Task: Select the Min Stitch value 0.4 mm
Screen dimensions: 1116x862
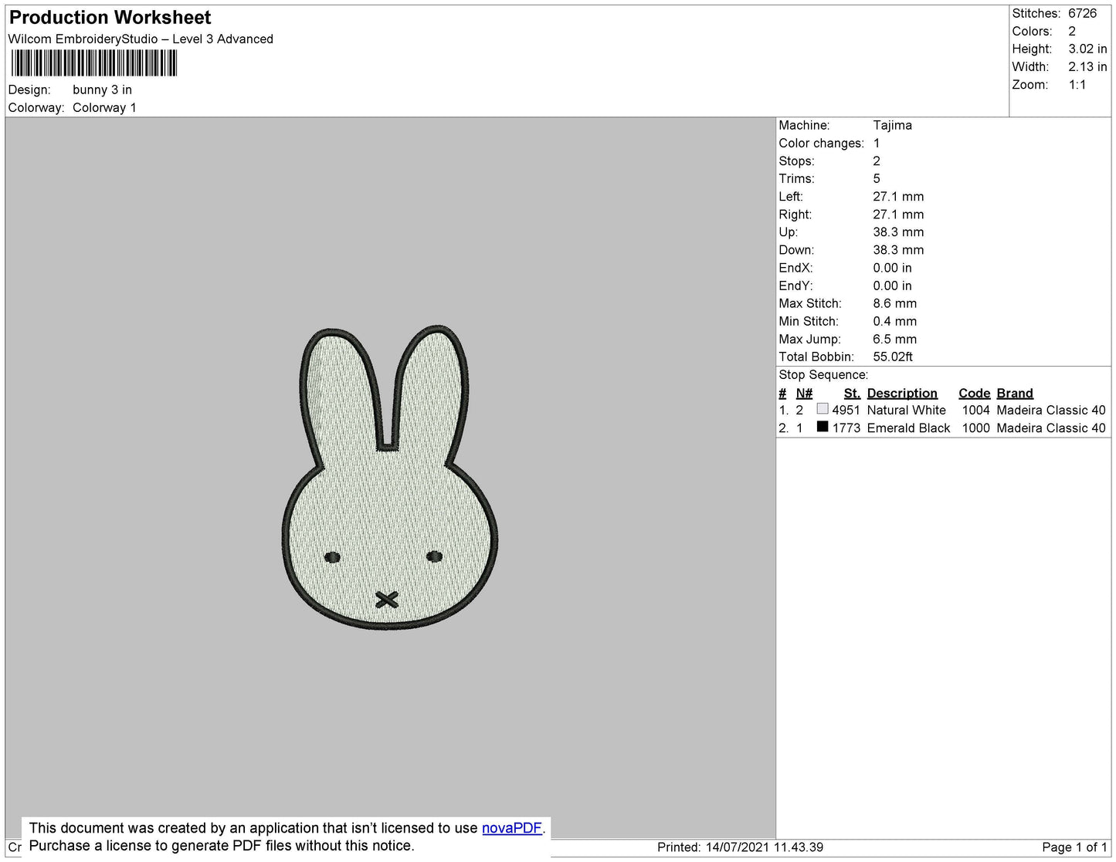Action: tap(895, 321)
